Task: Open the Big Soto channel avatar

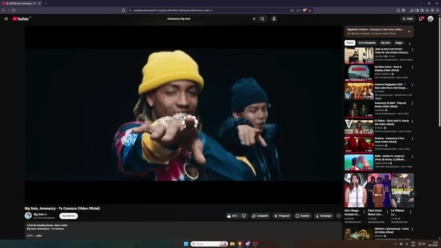Action: [28, 216]
